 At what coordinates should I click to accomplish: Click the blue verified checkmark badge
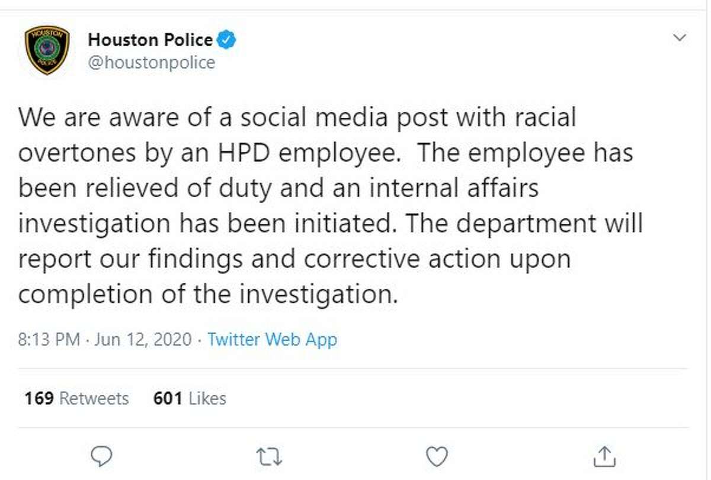(226, 39)
